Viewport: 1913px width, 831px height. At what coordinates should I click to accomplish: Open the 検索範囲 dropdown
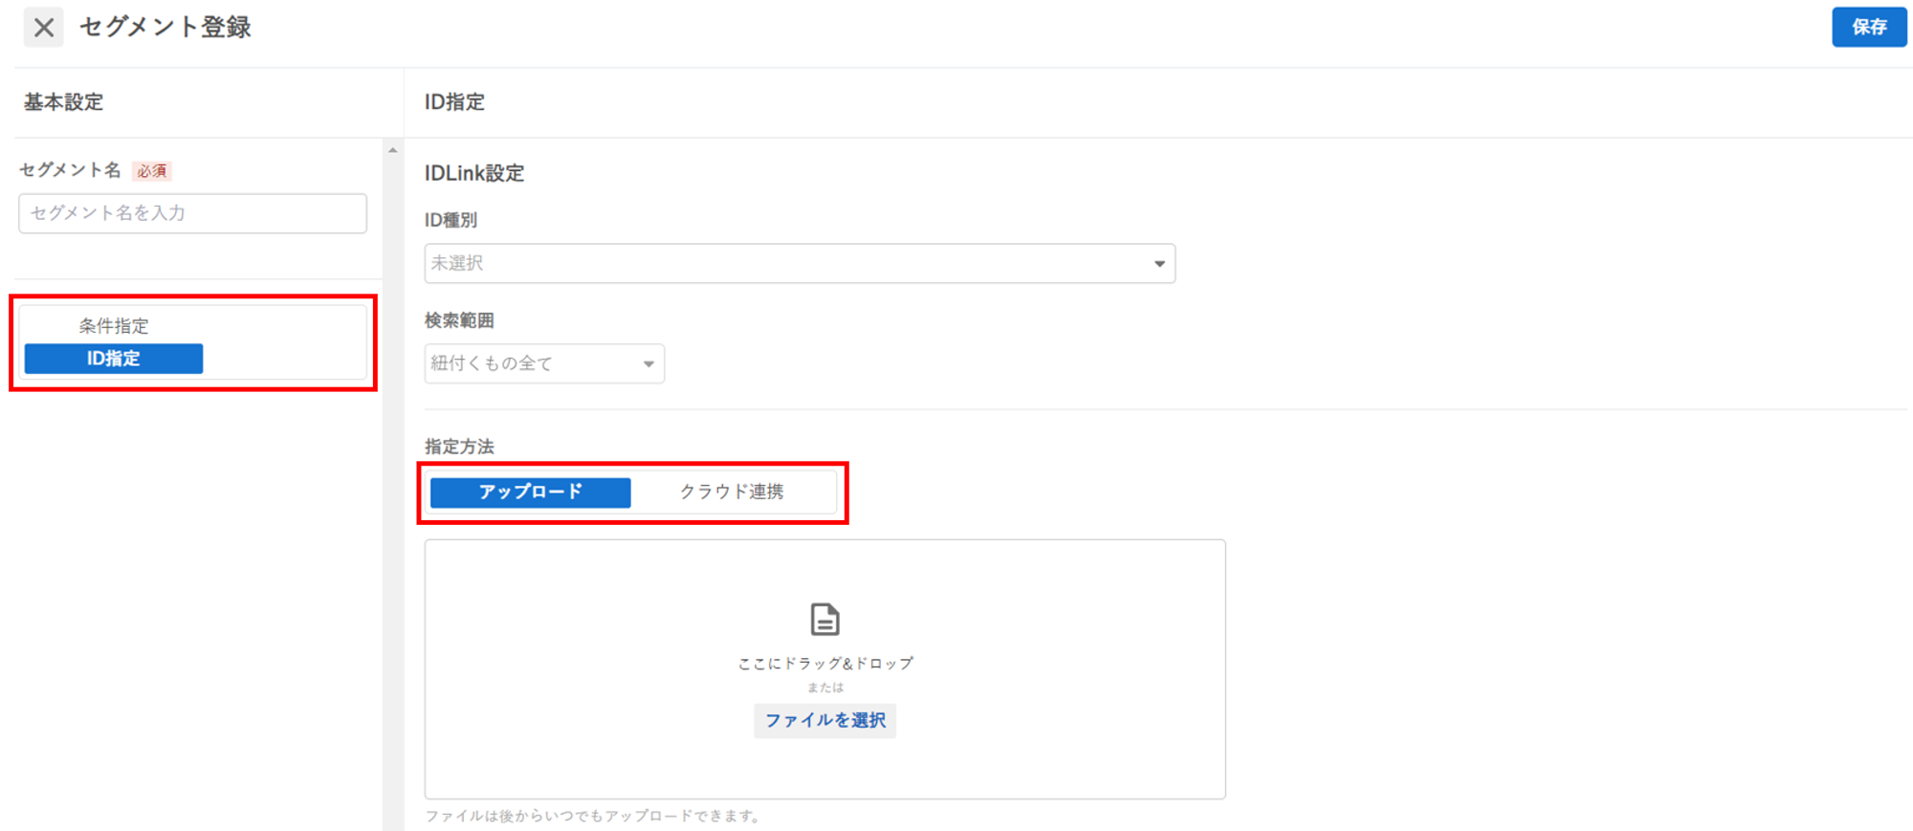(544, 363)
